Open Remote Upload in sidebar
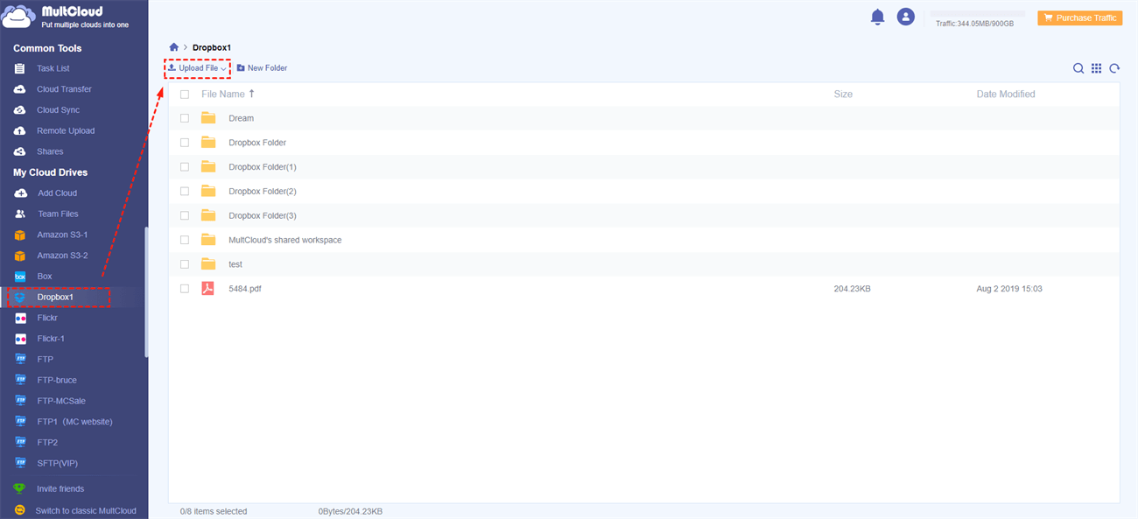The width and height of the screenshot is (1138, 519). pos(66,131)
